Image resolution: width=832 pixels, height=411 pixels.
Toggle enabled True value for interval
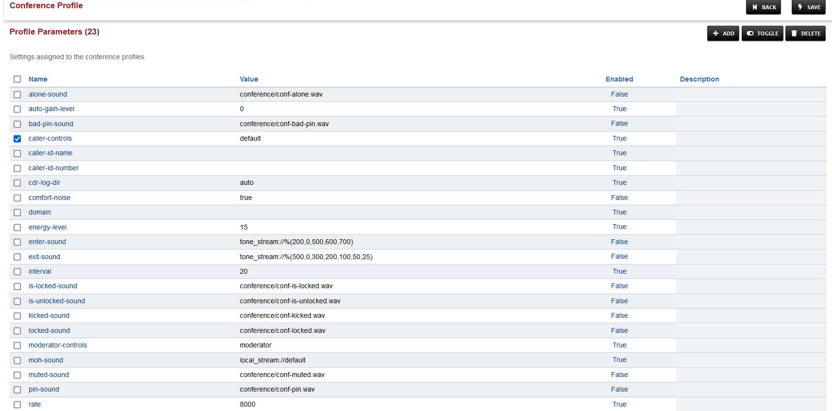[x=619, y=271]
